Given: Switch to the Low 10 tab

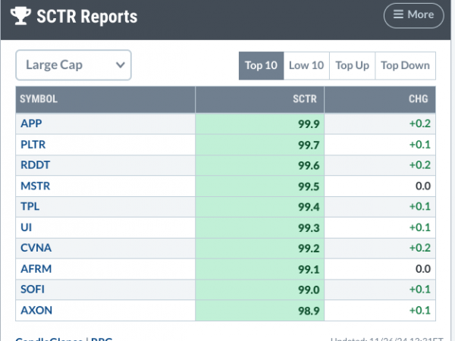Looking at the screenshot, I should point(306,65).
